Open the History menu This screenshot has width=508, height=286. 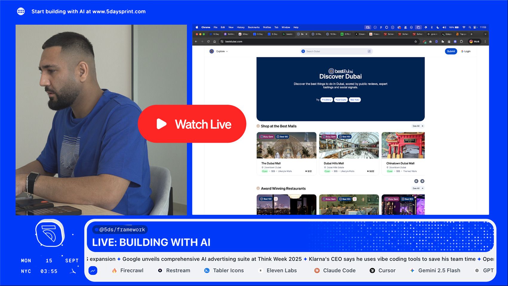(241, 27)
